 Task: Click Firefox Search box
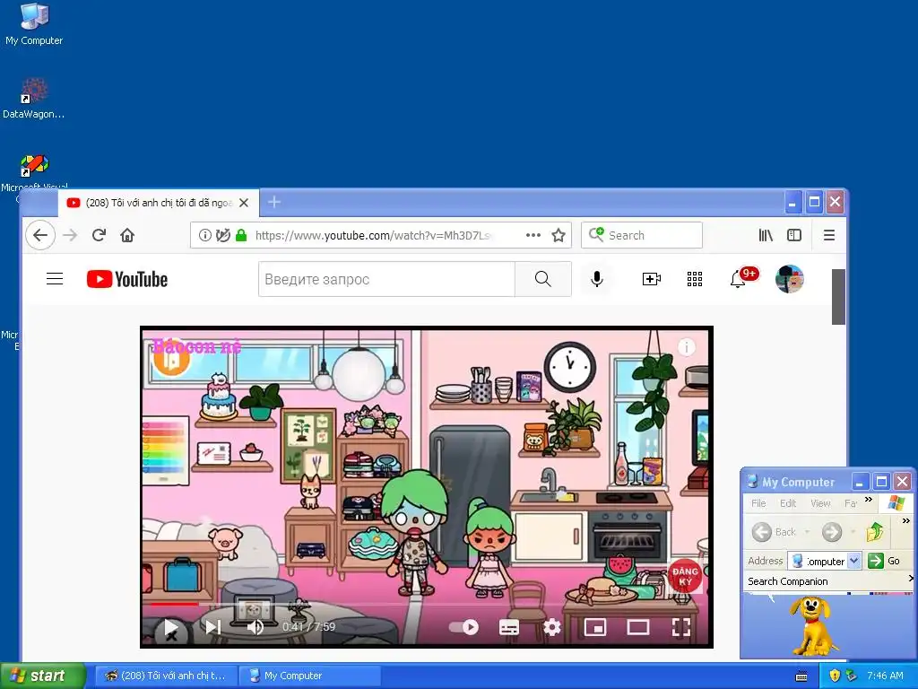click(642, 236)
